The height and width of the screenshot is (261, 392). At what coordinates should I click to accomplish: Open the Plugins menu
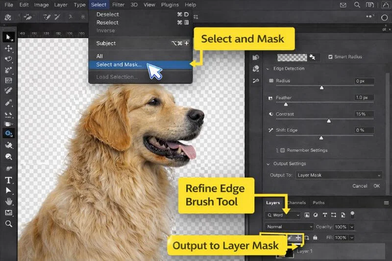[x=170, y=5]
